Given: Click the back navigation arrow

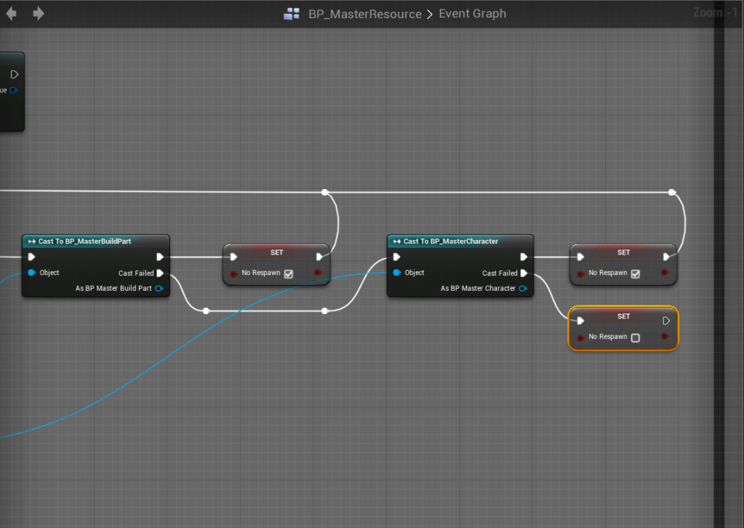Looking at the screenshot, I should [12, 13].
